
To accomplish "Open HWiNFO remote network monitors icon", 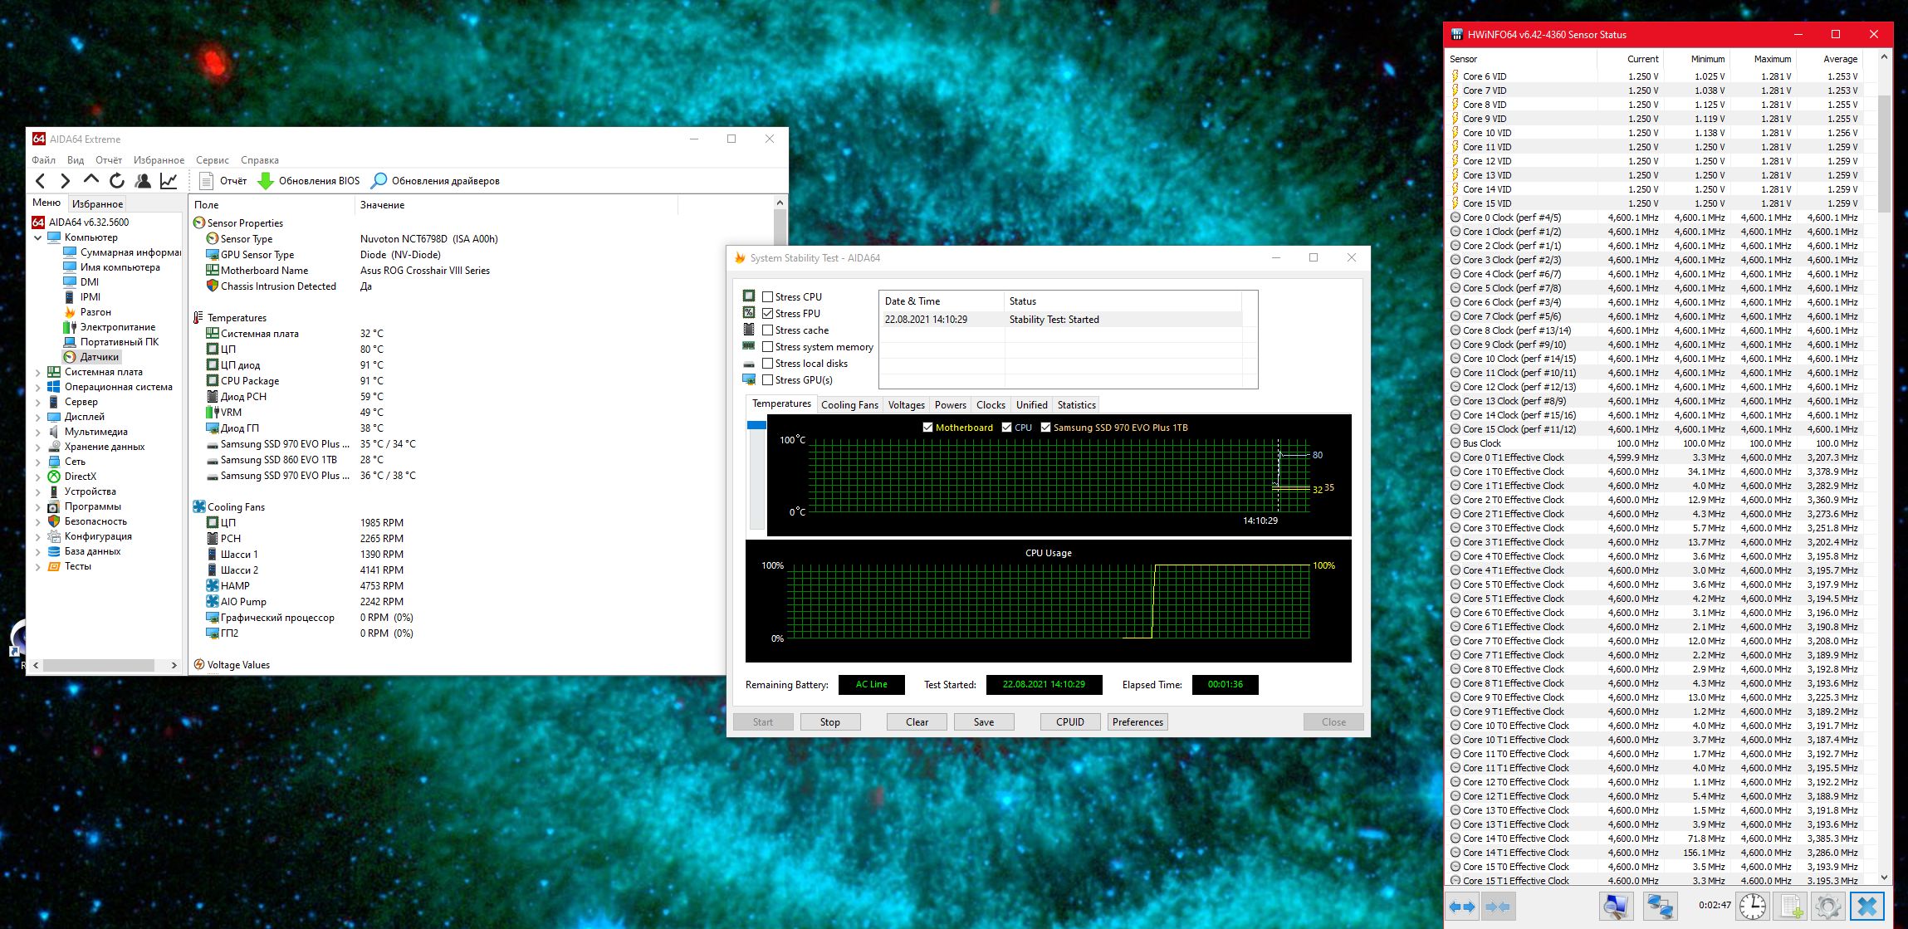I will (1660, 906).
